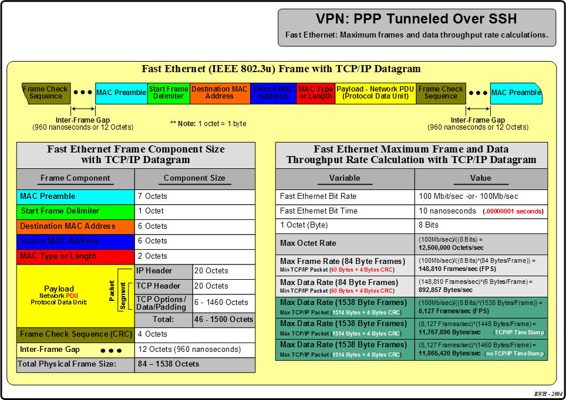The image size is (566, 400).
Task: Select the red MAC Type or Length frame block
Action: click(x=315, y=93)
